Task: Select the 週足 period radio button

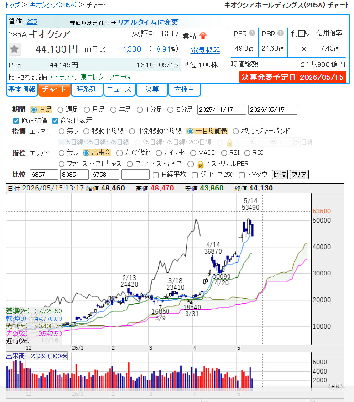Action: pyautogui.click(x=60, y=110)
